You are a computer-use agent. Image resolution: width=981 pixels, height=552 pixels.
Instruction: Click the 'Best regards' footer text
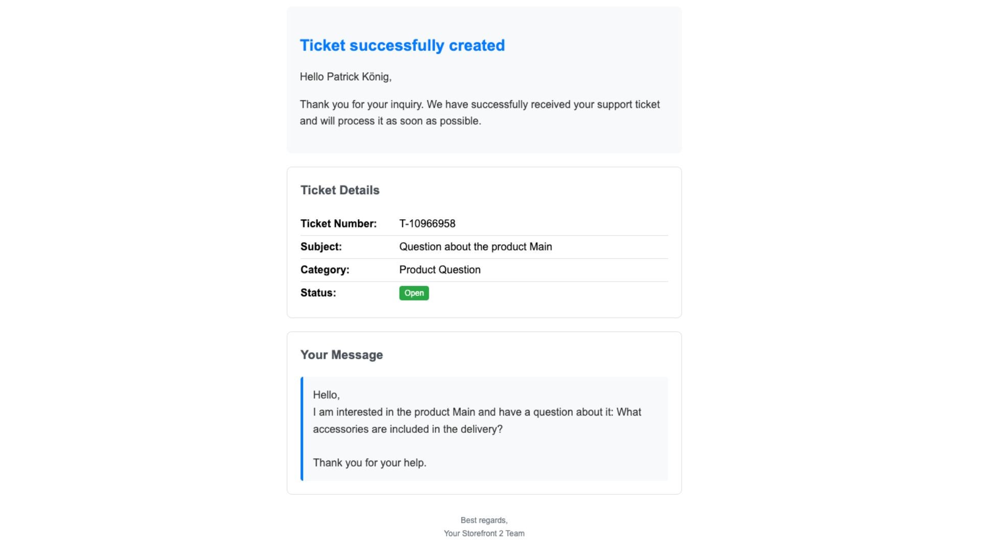[484, 520]
